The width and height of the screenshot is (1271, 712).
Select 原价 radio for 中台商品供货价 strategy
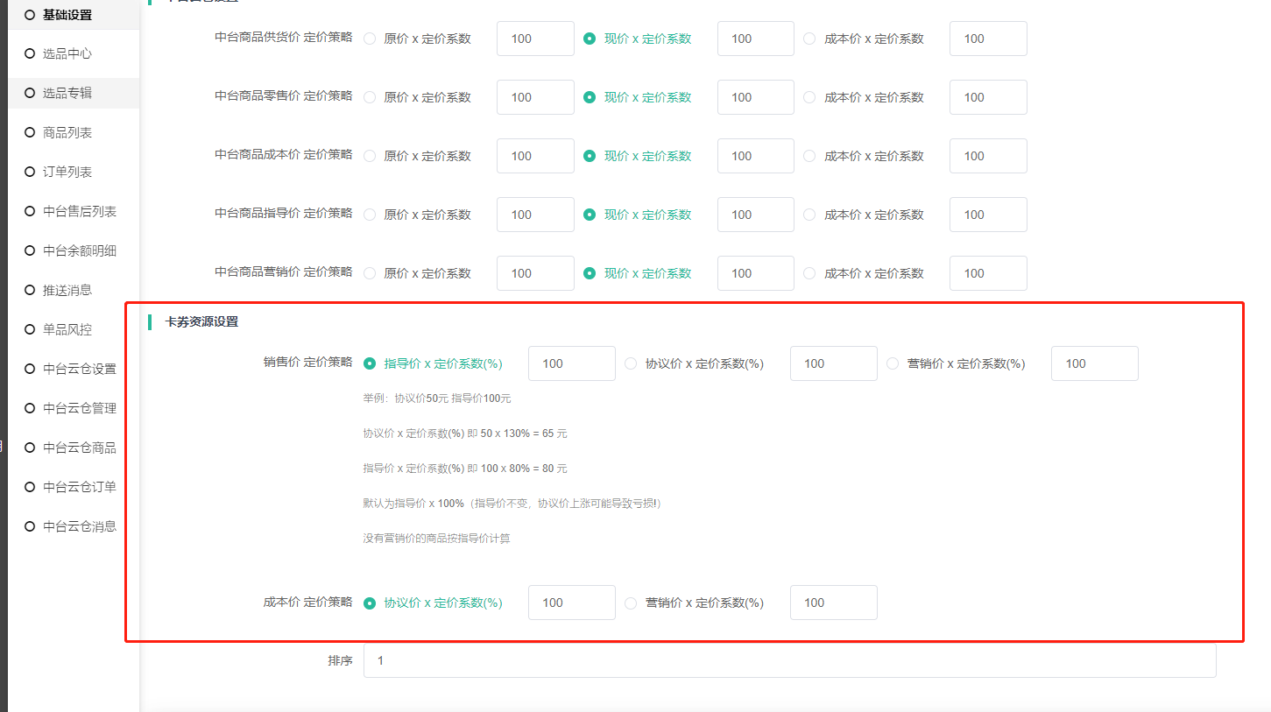[370, 39]
